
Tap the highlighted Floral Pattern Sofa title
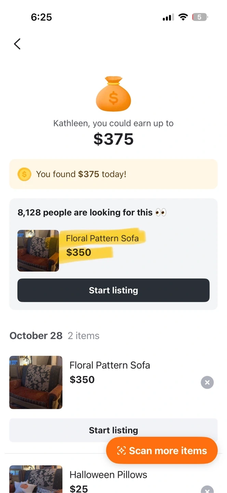pyautogui.click(x=102, y=238)
